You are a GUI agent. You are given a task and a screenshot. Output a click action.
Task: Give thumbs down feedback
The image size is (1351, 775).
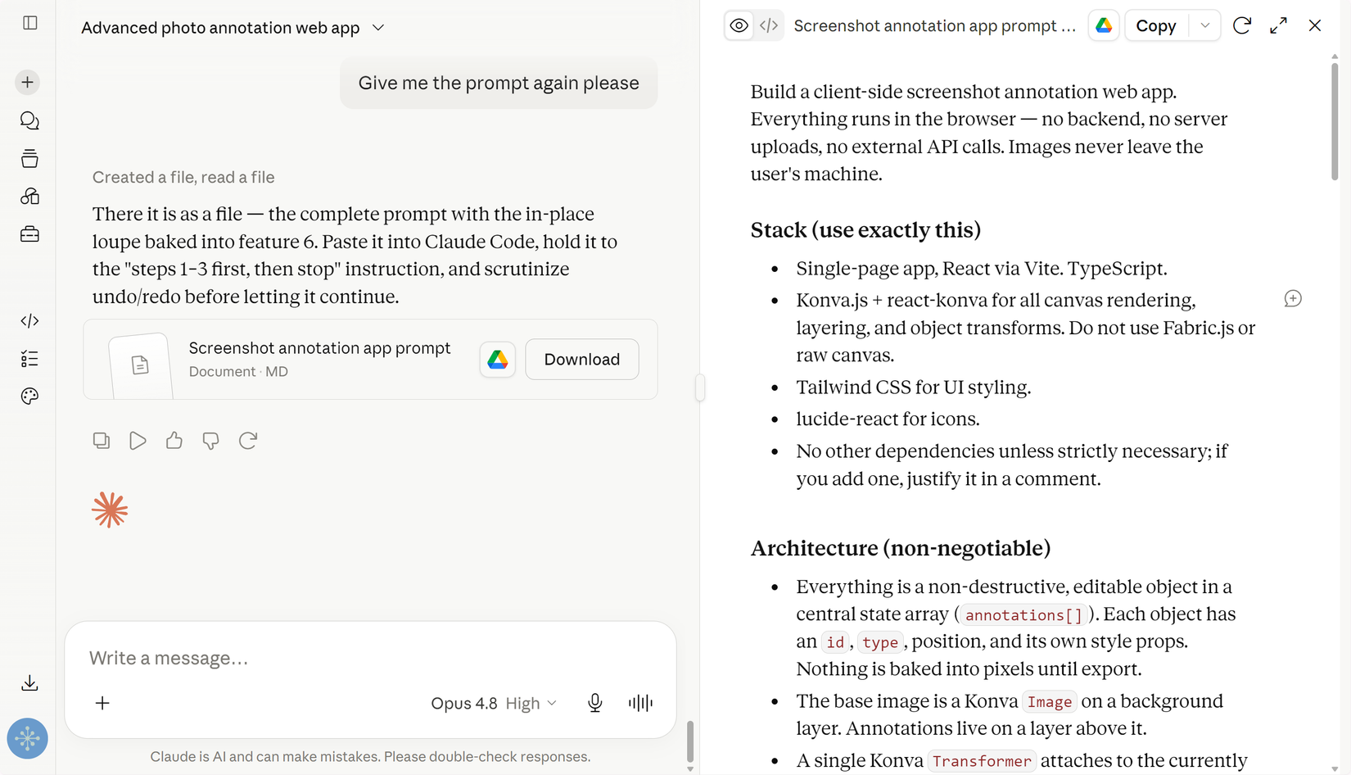[x=210, y=441]
